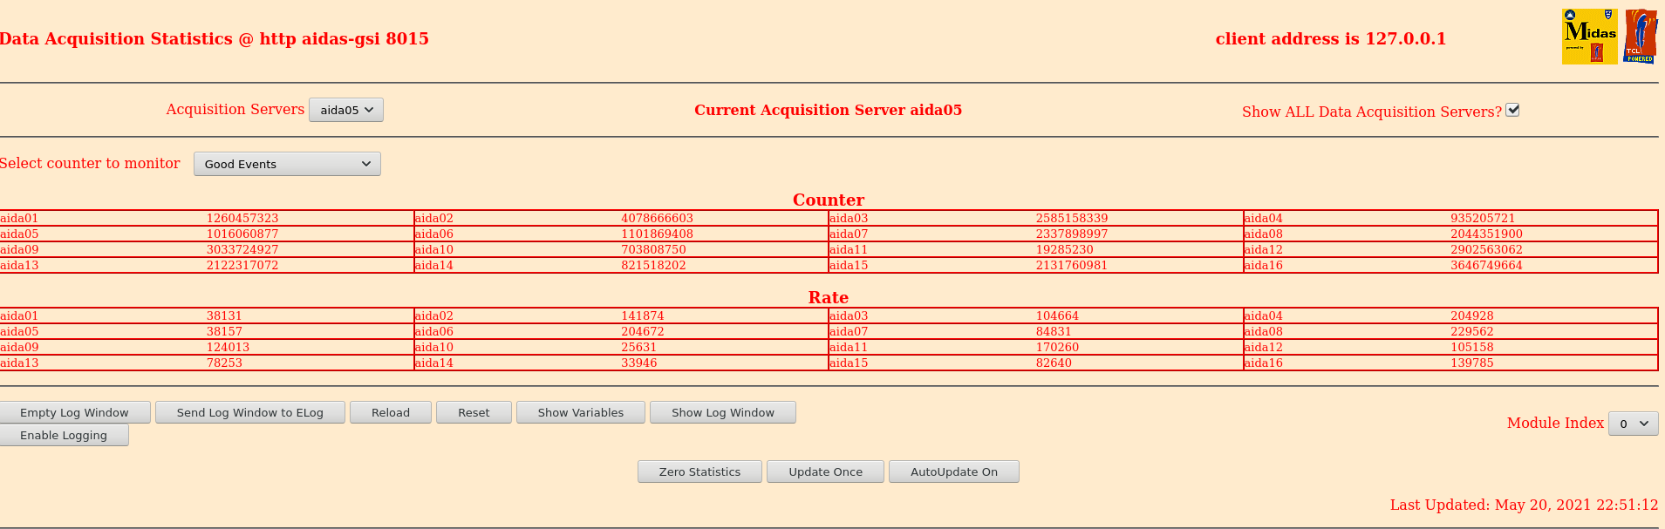Select rate value 38131 for aida01
Screen dimensions: 1665x529
(x=224, y=315)
